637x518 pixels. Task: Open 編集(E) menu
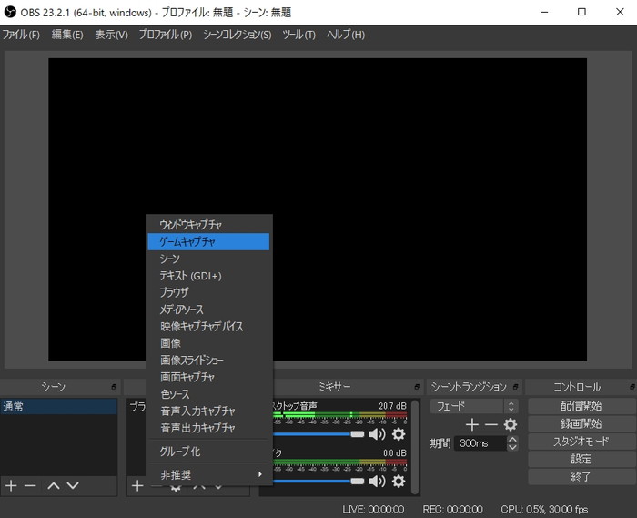click(67, 35)
